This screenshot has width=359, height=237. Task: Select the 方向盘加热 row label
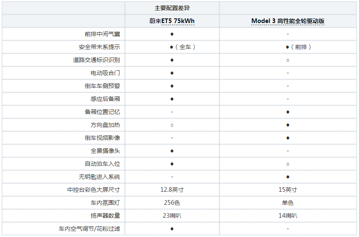pos(105,125)
